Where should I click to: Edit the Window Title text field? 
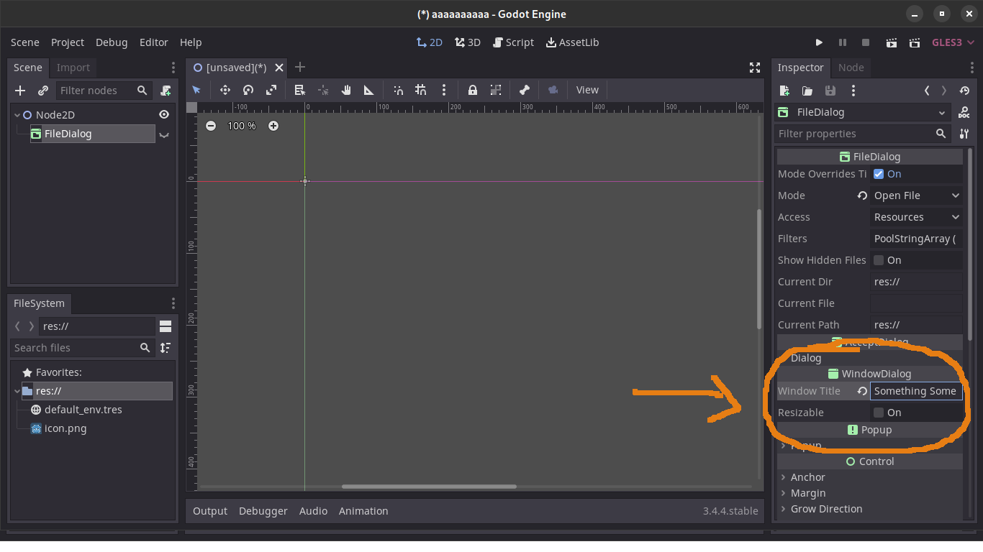(x=916, y=391)
